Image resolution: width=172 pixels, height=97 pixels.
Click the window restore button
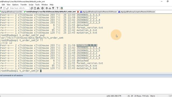167,1
